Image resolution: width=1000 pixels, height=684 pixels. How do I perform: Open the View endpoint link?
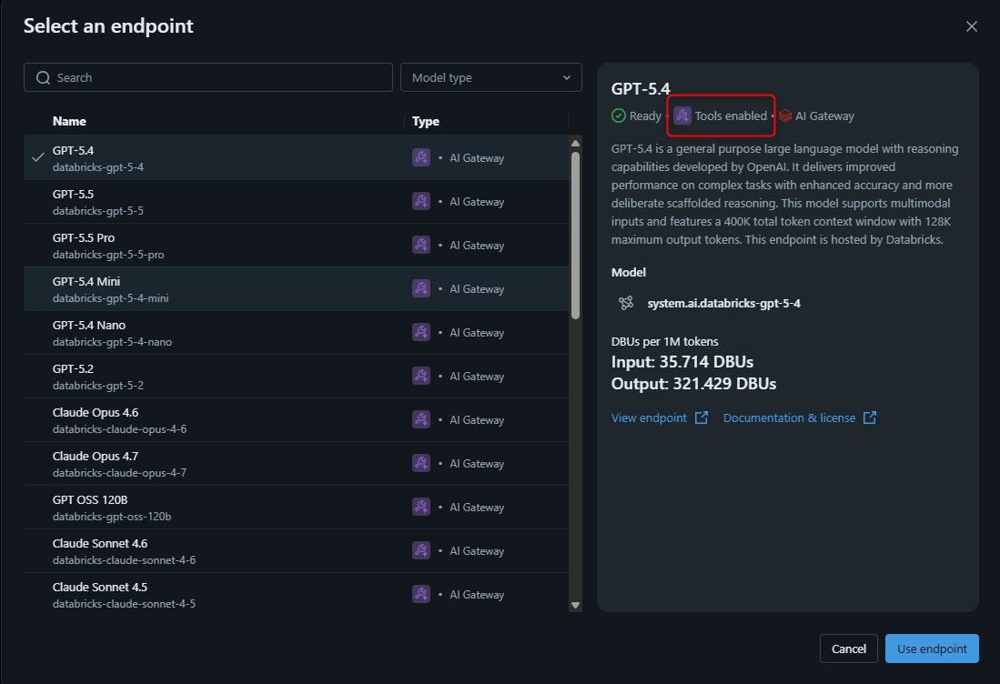(x=649, y=417)
